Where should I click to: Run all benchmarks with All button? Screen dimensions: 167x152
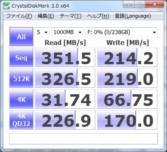21,36
